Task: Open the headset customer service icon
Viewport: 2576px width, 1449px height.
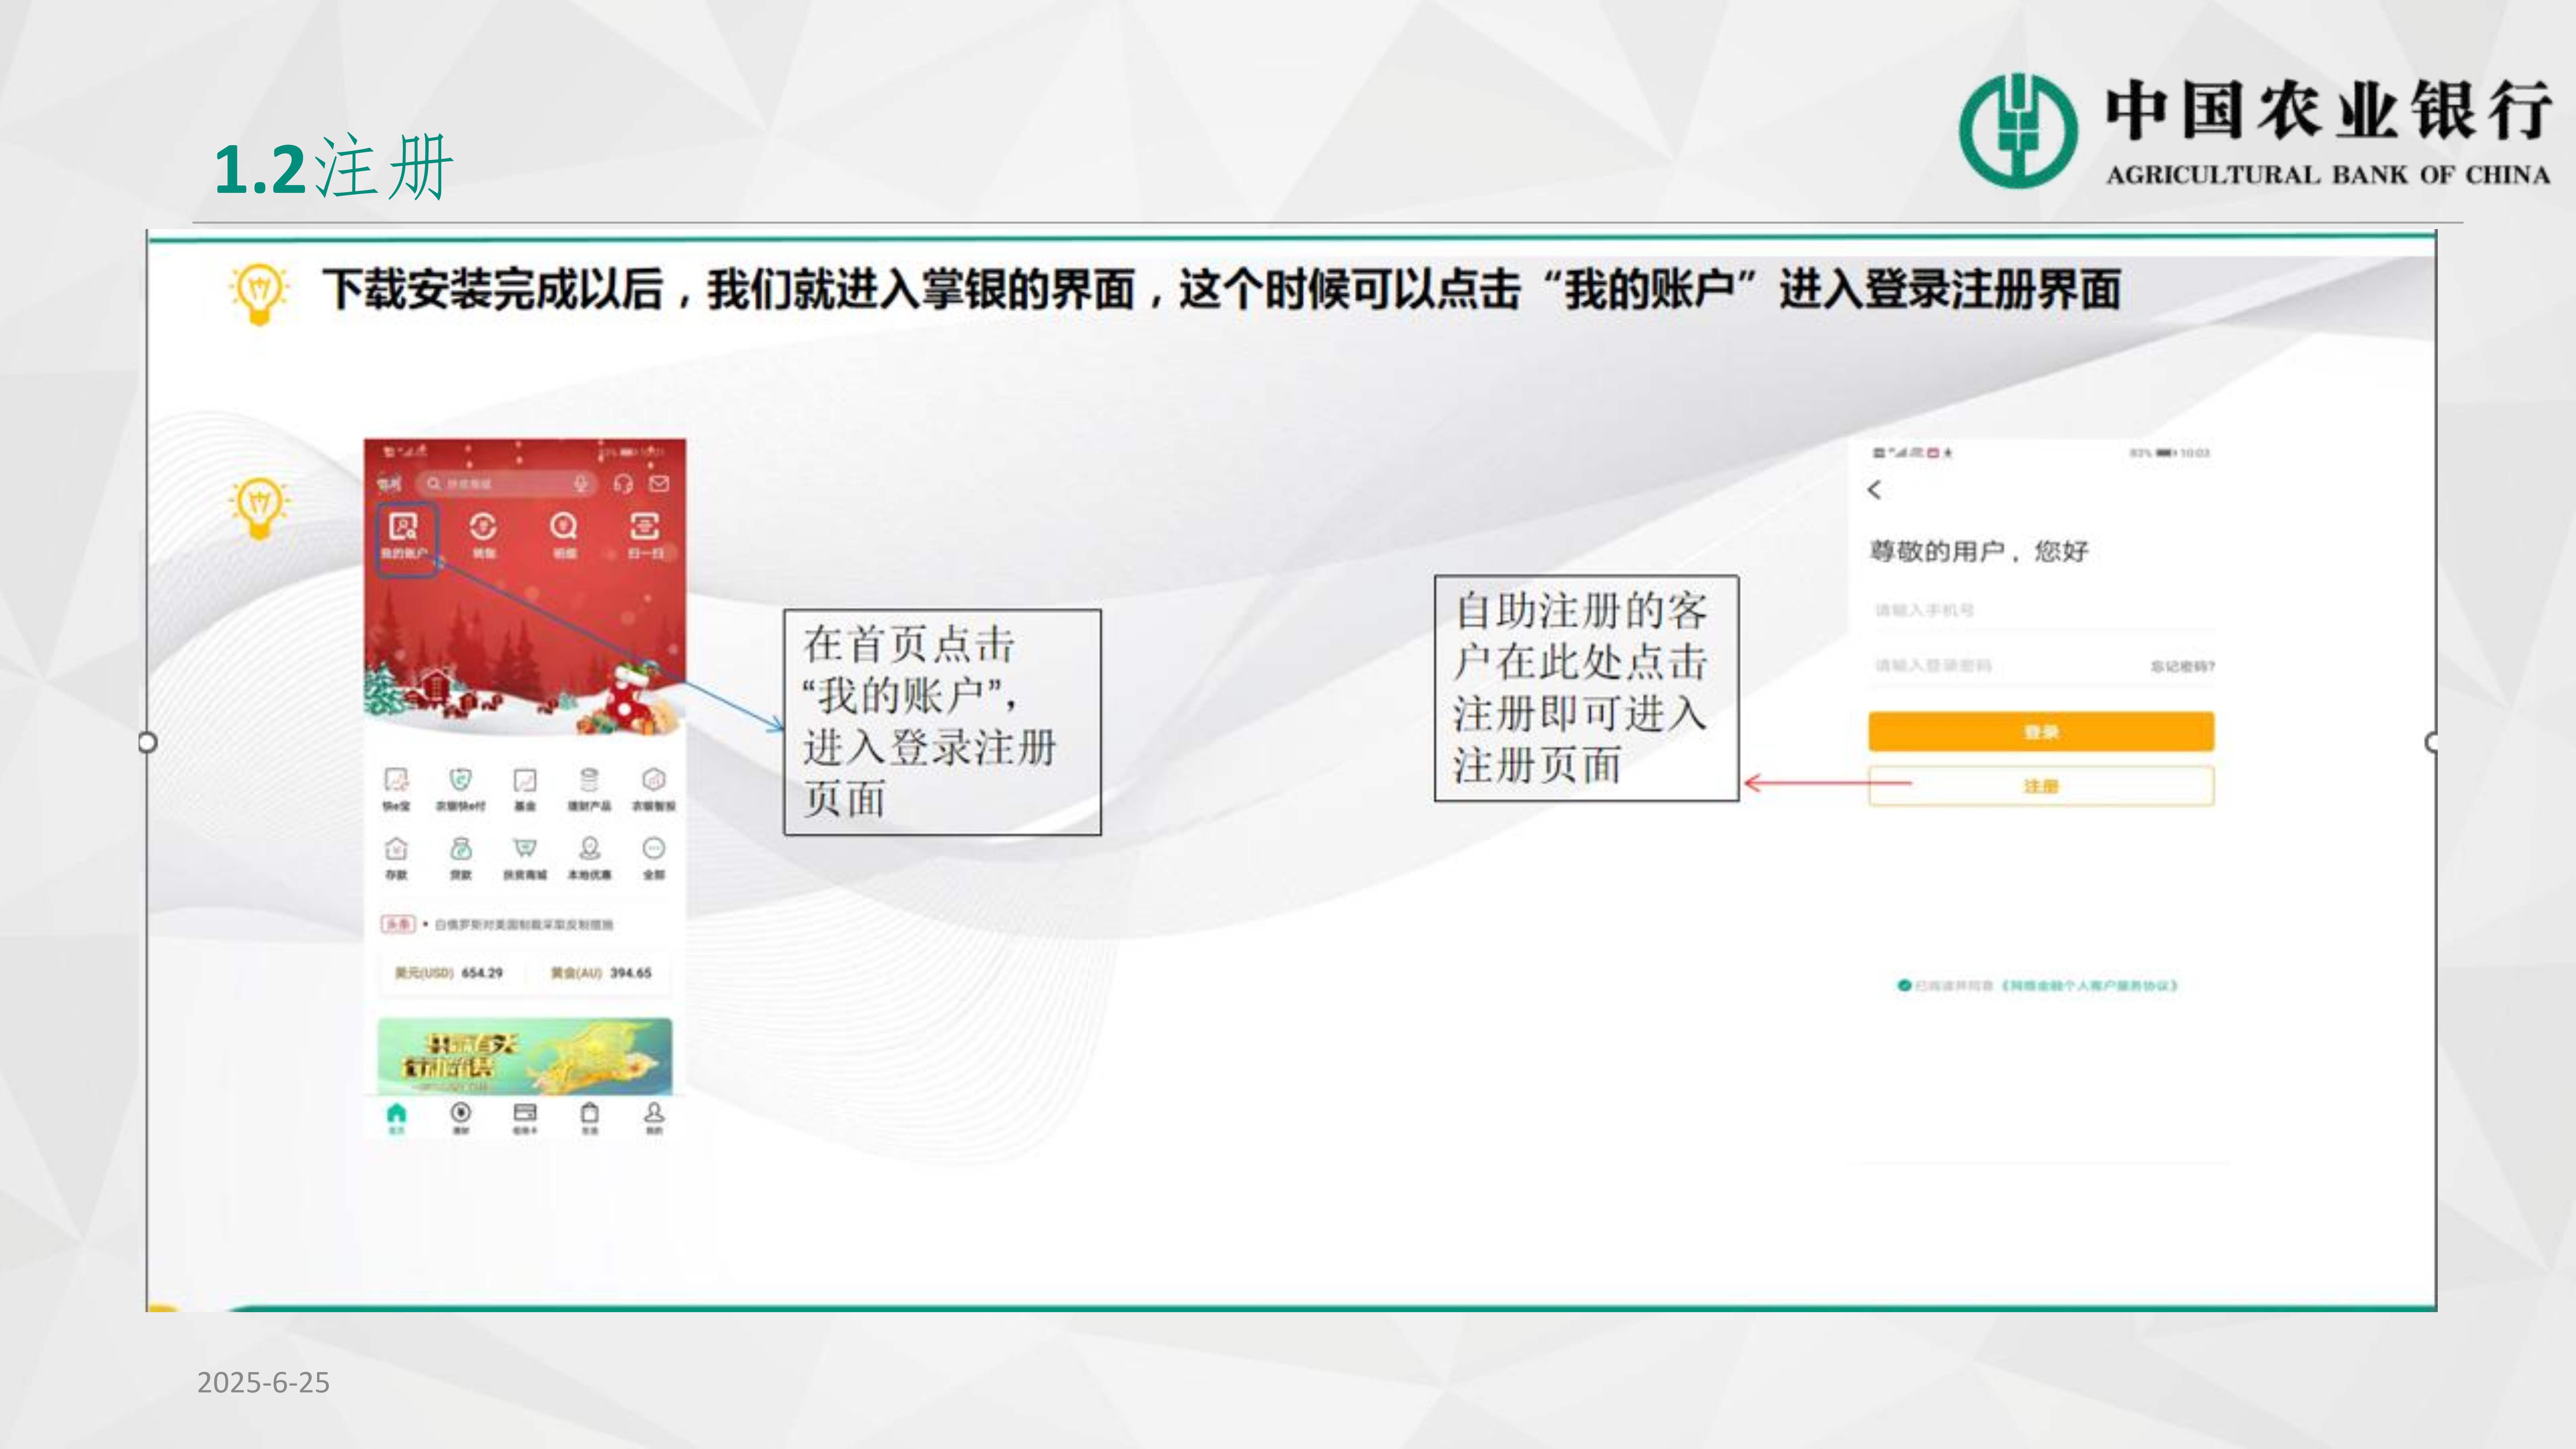Action: [x=623, y=484]
